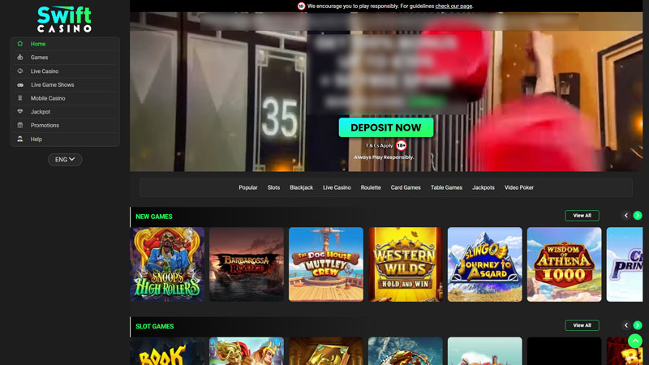The height and width of the screenshot is (365, 649).
Task: Open the Book slot game thumbnail
Action: 167,351
